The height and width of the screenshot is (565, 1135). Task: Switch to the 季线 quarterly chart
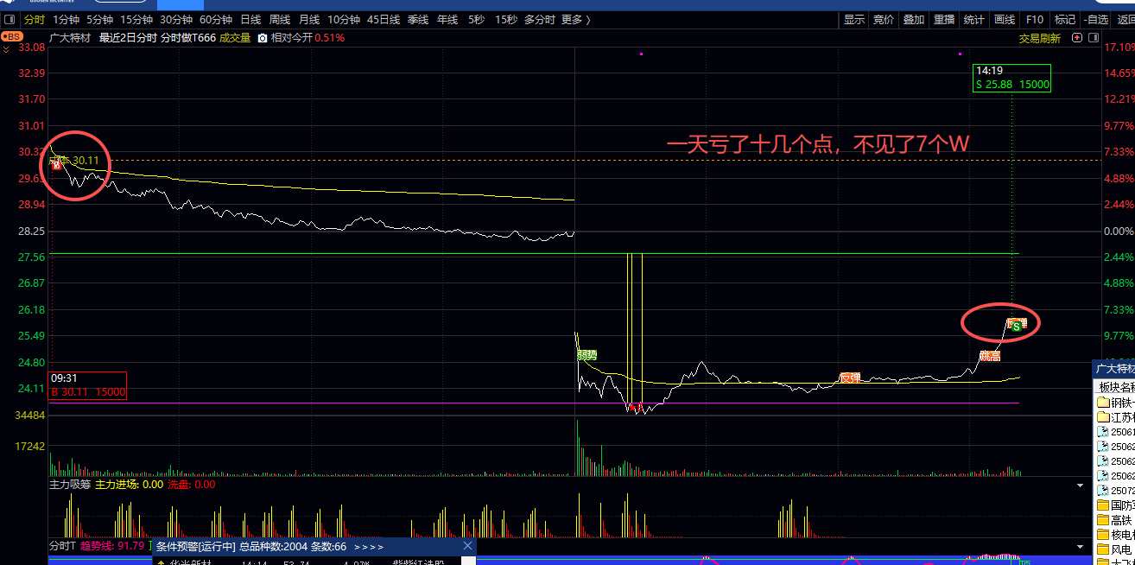(418, 19)
